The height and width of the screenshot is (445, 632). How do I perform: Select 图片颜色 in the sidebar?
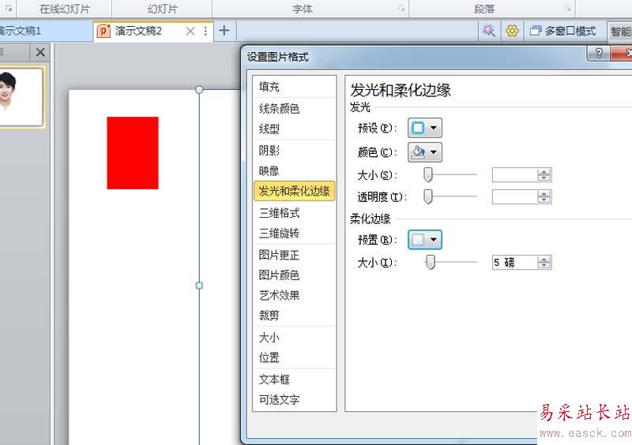pyautogui.click(x=294, y=275)
